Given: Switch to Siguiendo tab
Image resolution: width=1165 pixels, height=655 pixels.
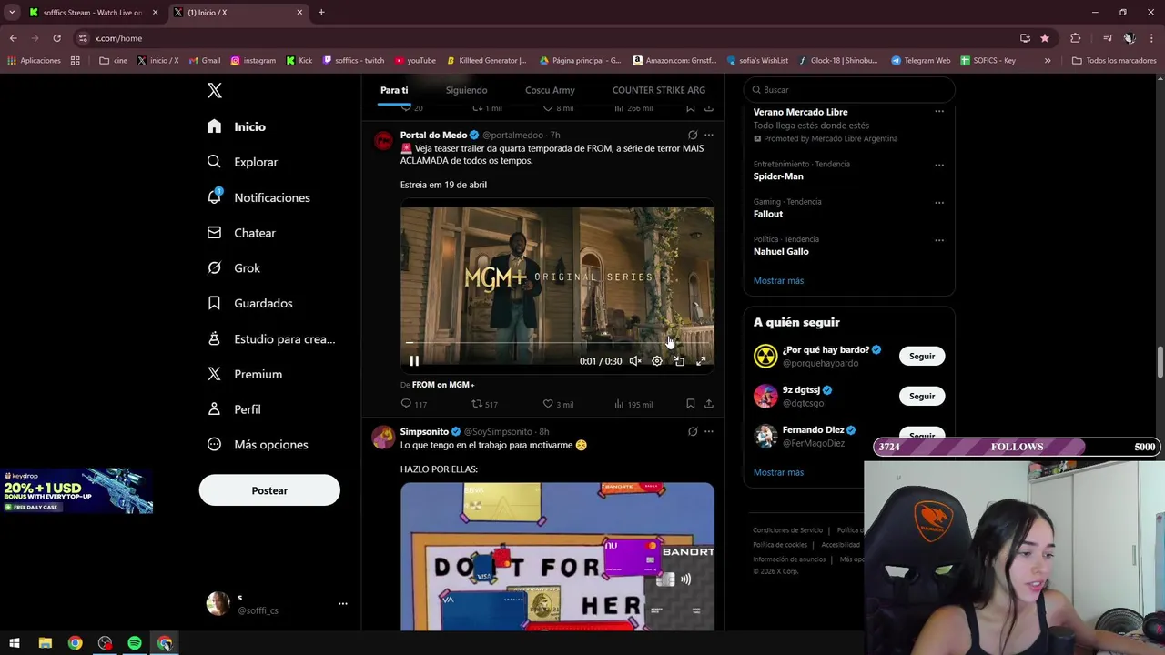Looking at the screenshot, I should pyautogui.click(x=466, y=90).
